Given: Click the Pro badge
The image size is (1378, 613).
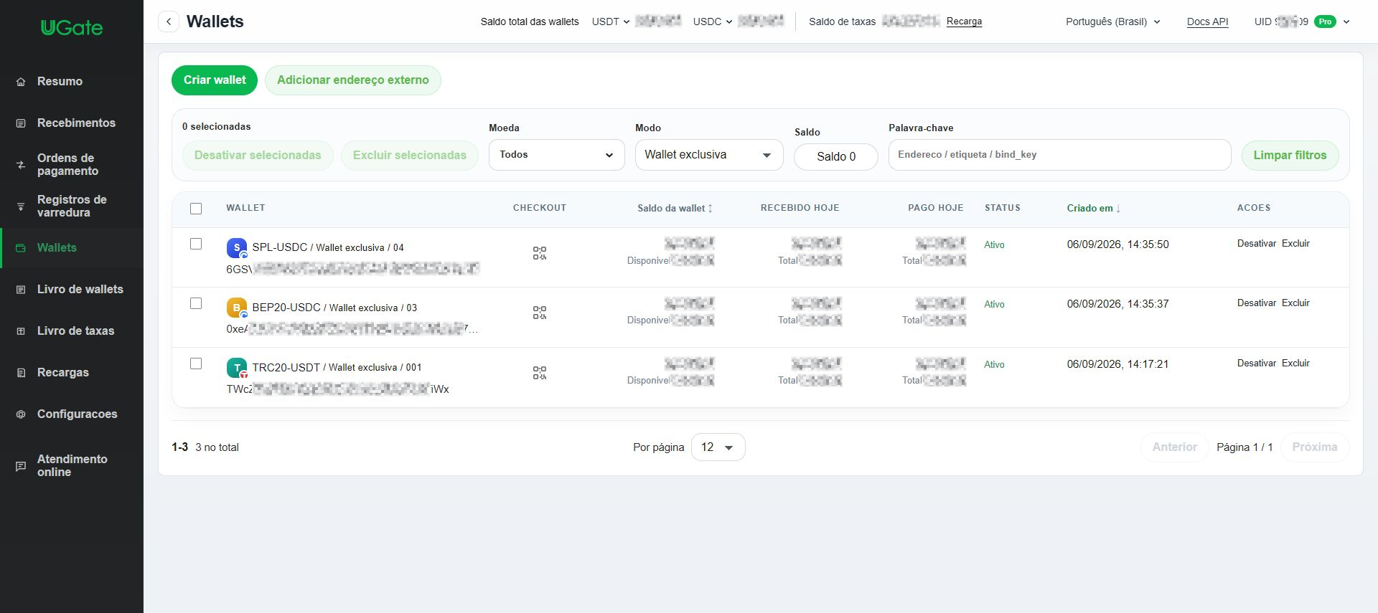Looking at the screenshot, I should click(1325, 22).
